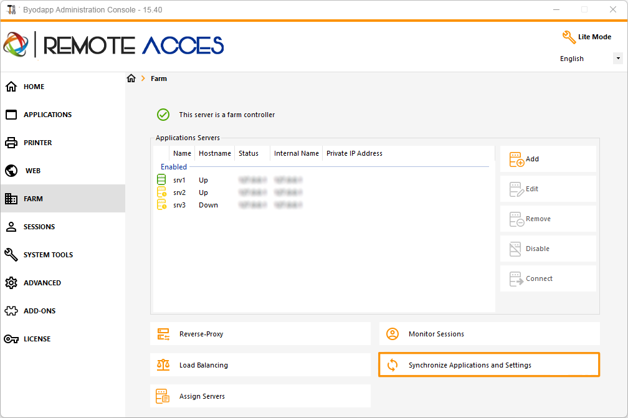This screenshot has height=418, width=628.
Task: Sort by the Name column header
Action: coord(182,153)
